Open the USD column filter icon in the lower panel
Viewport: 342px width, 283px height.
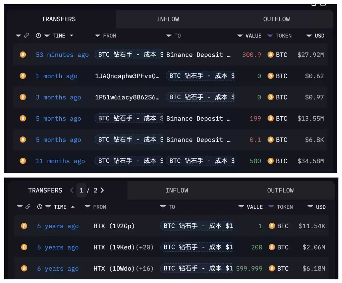310,207
